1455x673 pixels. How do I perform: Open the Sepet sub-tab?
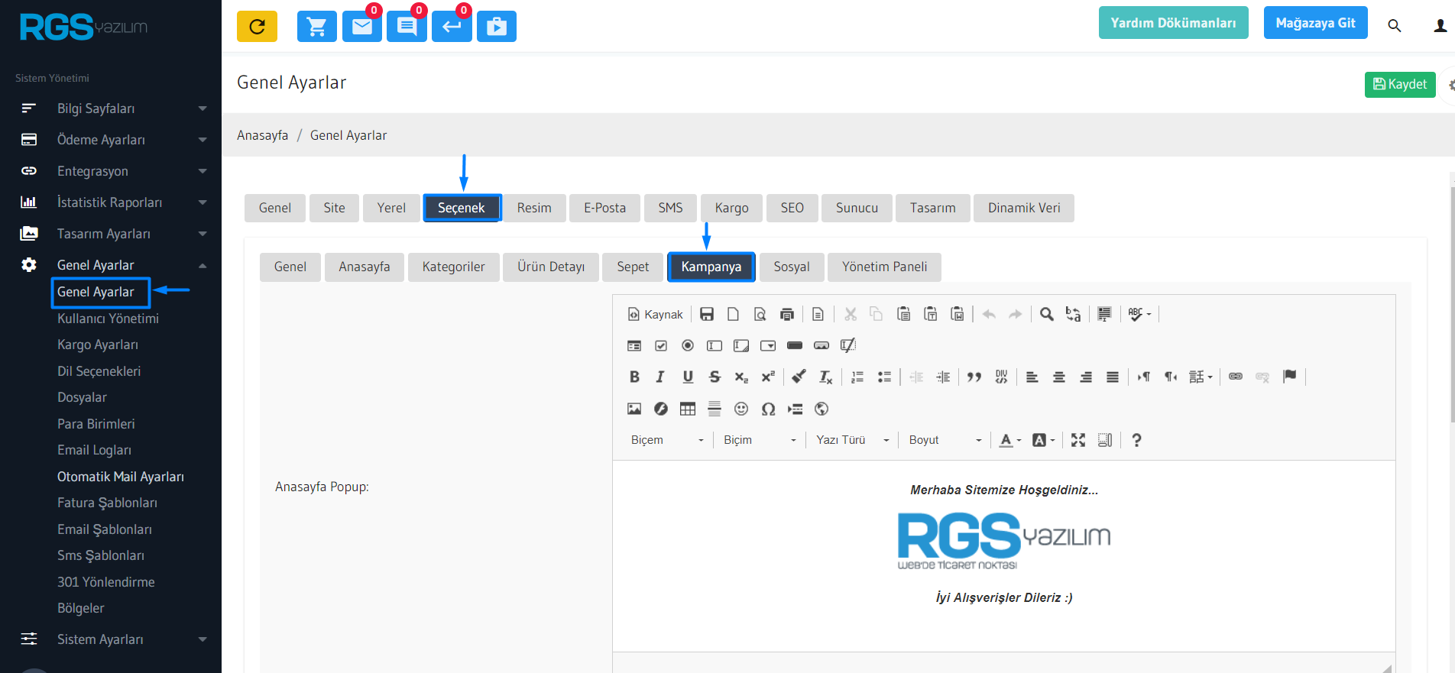[x=633, y=267]
